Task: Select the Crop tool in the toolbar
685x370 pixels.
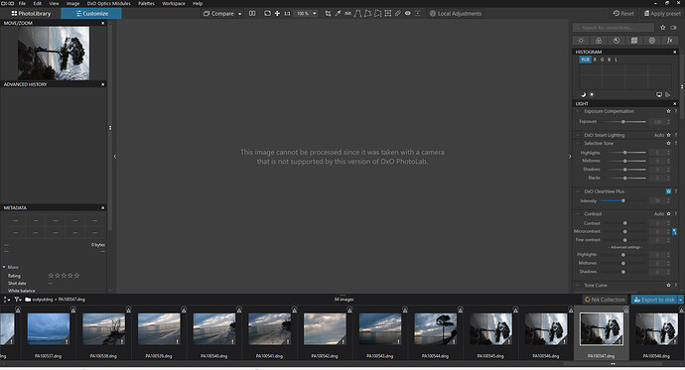Action: point(328,14)
